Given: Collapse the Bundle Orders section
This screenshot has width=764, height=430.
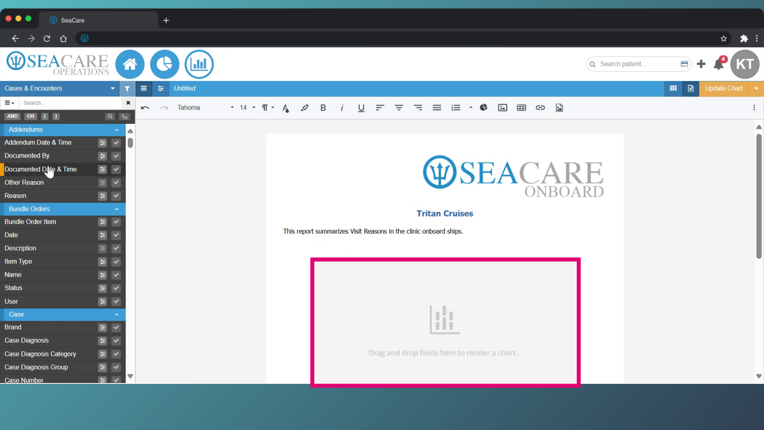Looking at the screenshot, I should (117, 209).
